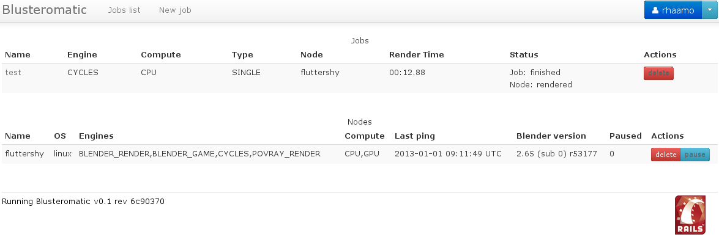The image size is (719, 237).
Task: Pause the fluttershy node
Action: click(x=695, y=155)
